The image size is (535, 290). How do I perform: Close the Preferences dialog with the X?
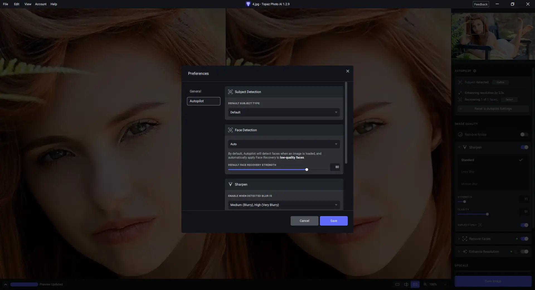click(x=347, y=71)
